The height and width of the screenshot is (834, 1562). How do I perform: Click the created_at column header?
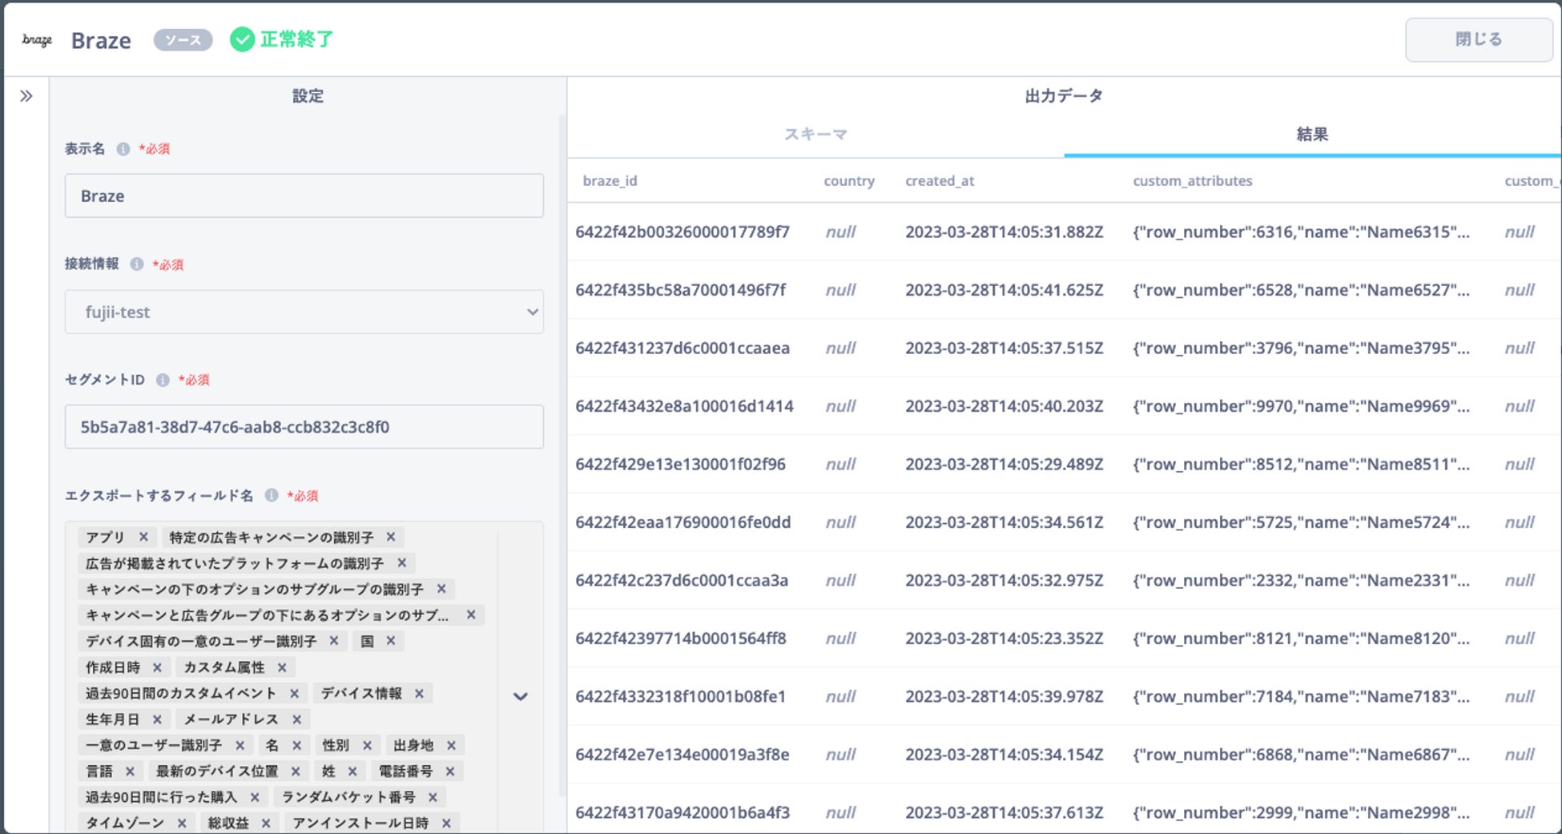[940, 180]
